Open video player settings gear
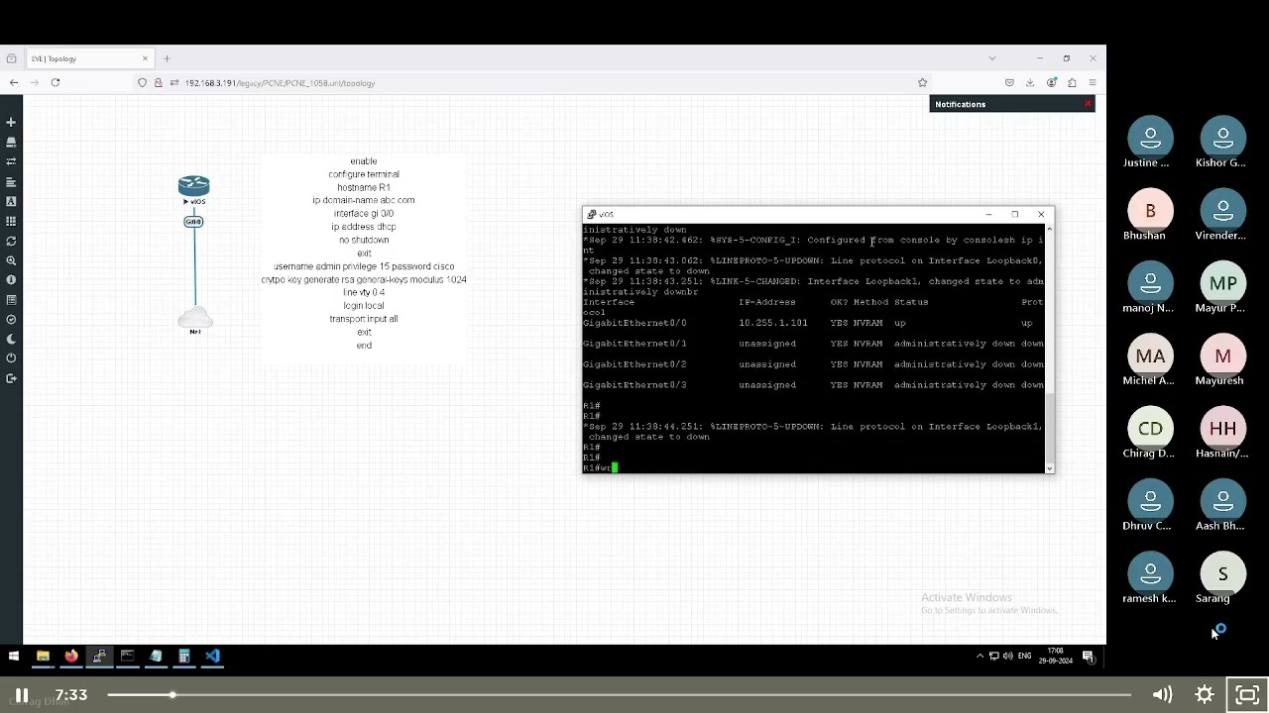The height and width of the screenshot is (713, 1269). point(1205,695)
